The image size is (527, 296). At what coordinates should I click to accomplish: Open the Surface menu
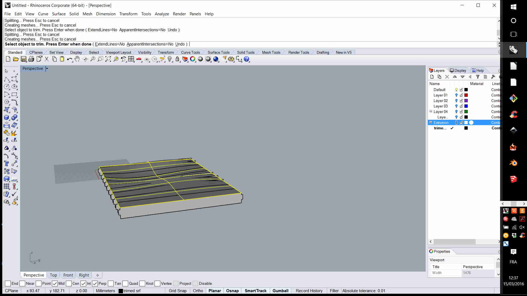(59, 14)
